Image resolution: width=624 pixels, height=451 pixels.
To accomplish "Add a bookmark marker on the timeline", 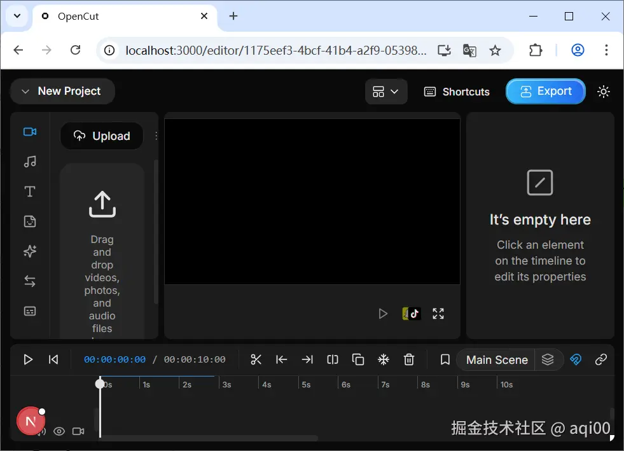I will coord(445,359).
